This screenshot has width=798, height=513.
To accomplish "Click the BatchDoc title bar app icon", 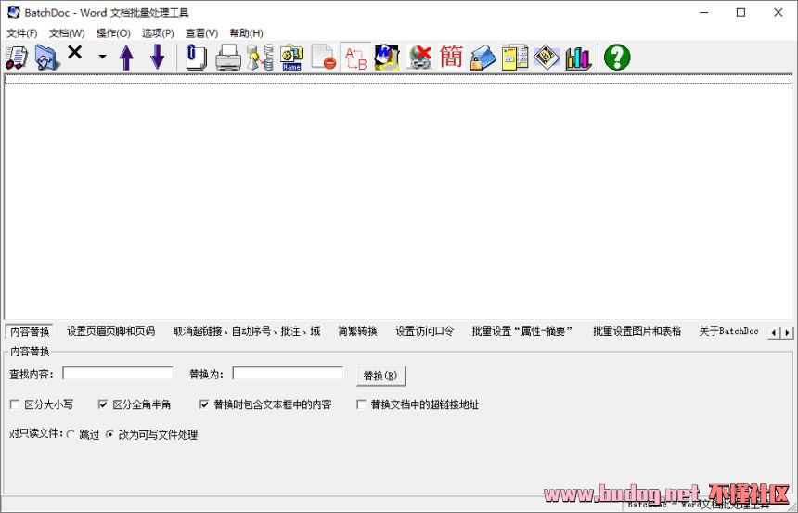I will point(13,13).
